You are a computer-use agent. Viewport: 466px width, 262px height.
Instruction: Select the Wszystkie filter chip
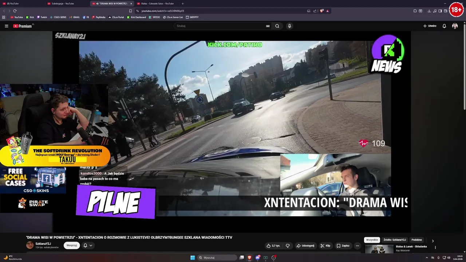[372, 240]
